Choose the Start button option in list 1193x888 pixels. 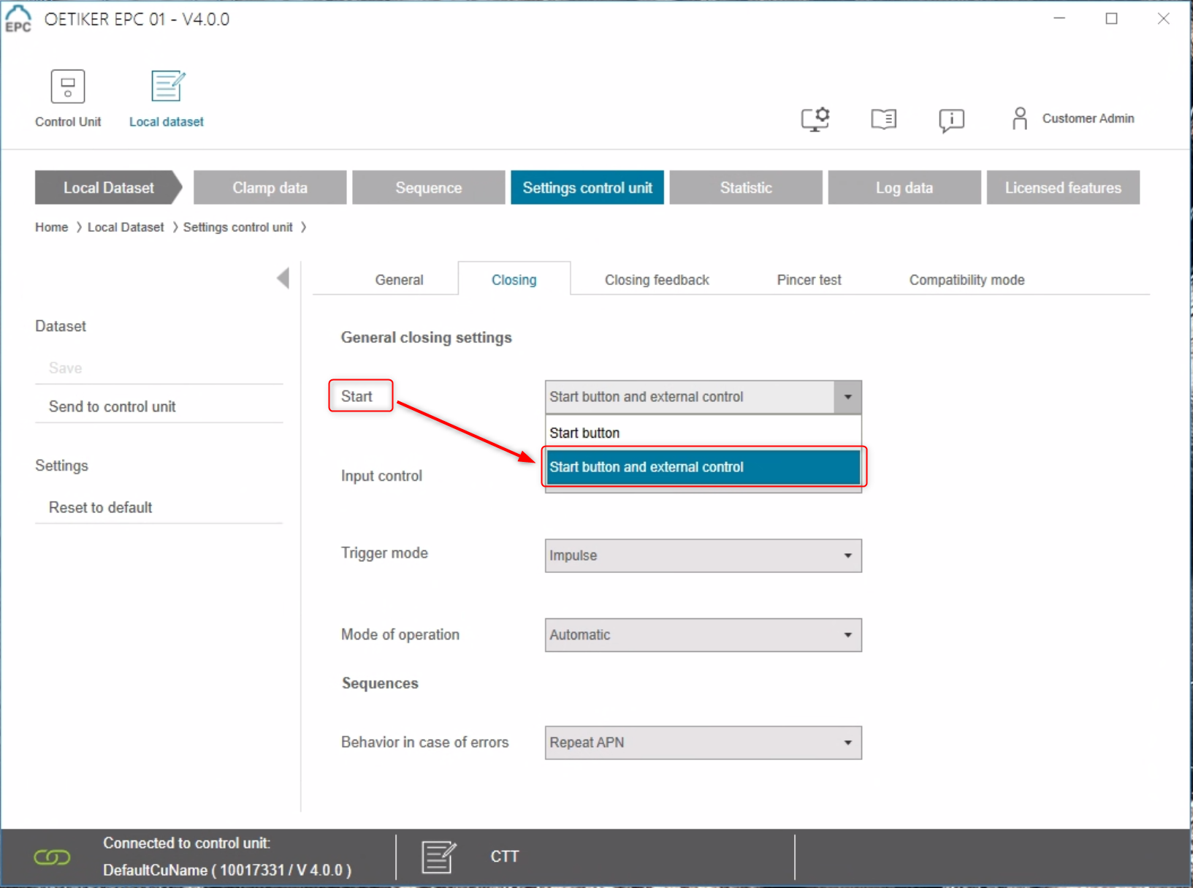(703, 433)
